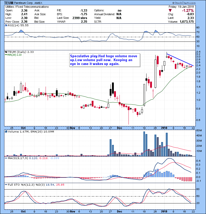Click the blue descending trendline on price chart

pyautogui.click(x=180, y=60)
